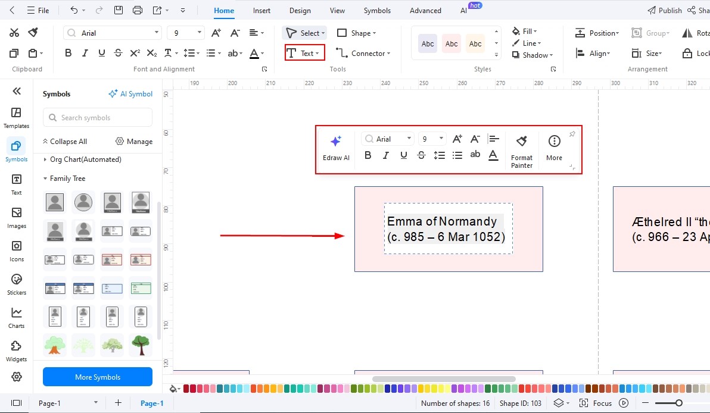Image resolution: width=710 pixels, height=413 pixels.
Task: Toggle bold formatting in the floating toolbar
Action: click(x=368, y=155)
